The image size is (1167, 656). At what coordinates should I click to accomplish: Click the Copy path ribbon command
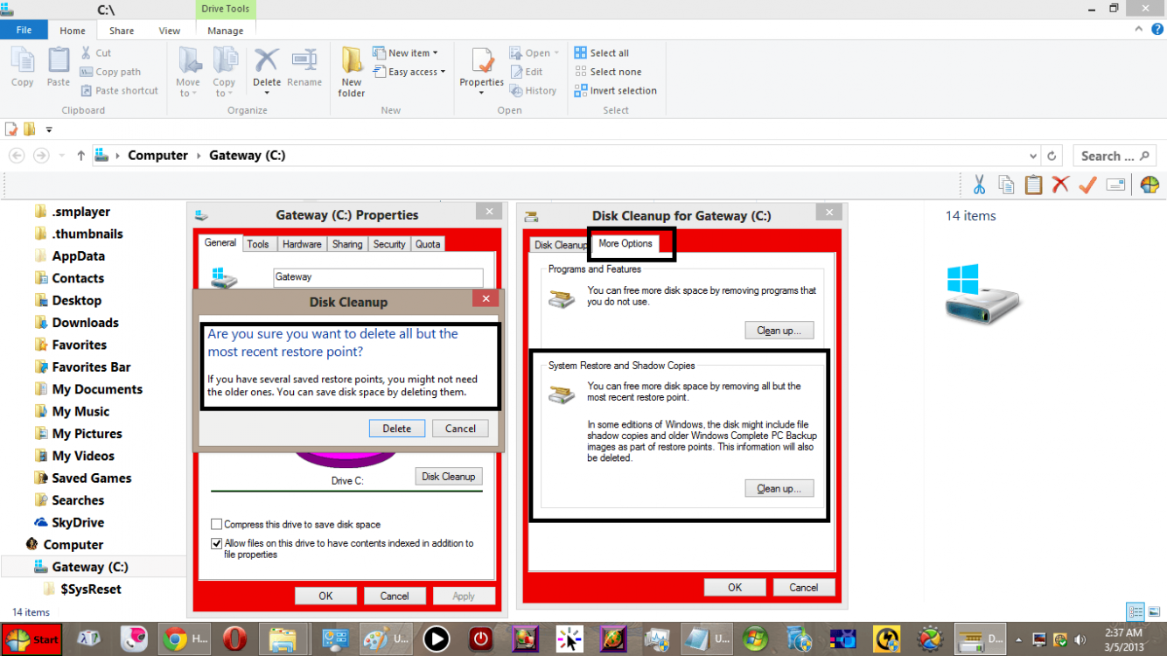(110, 72)
